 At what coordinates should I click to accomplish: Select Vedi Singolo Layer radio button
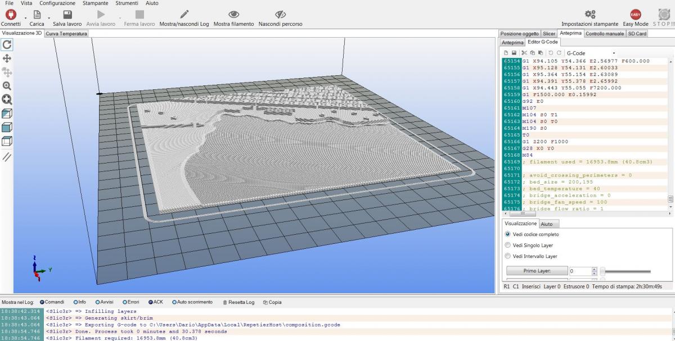(x=508, y=245)
